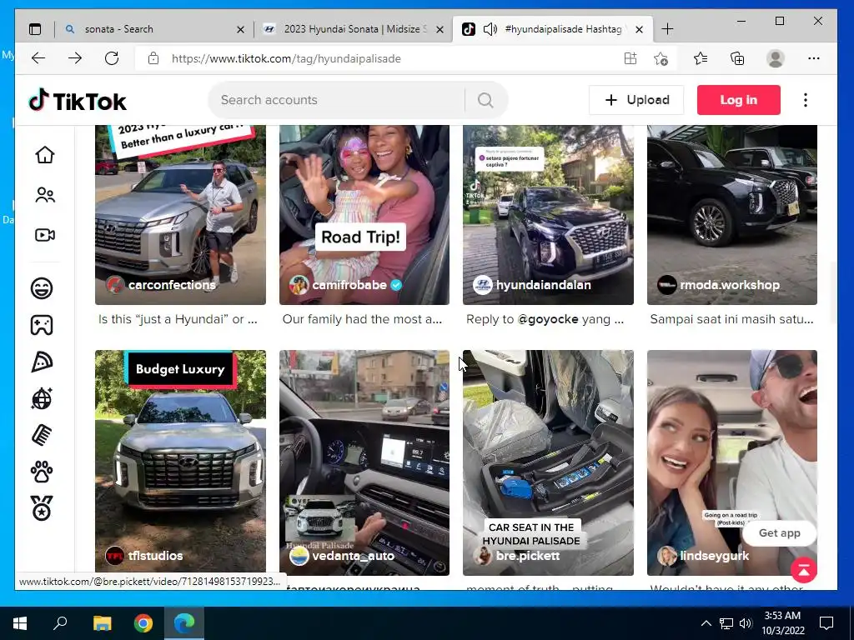854x640 pixels.
Task: Click the Get app button
Action: (780, 532)
